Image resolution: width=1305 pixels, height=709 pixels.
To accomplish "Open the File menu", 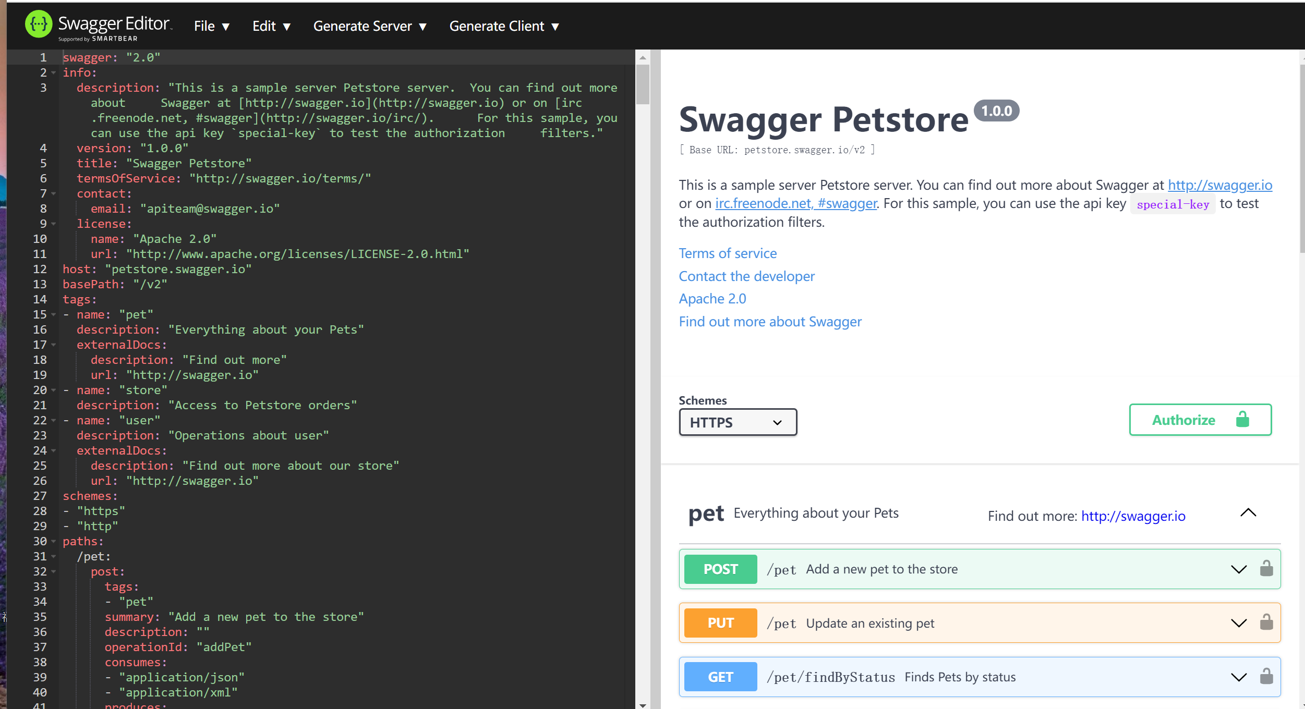I will [211, 26].
